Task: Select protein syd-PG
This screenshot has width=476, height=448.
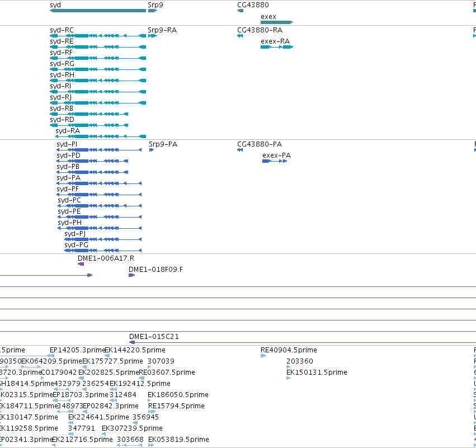Action: click(x=103, y=251)
